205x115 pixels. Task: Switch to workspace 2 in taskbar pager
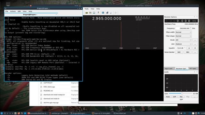tap(7, 113)
